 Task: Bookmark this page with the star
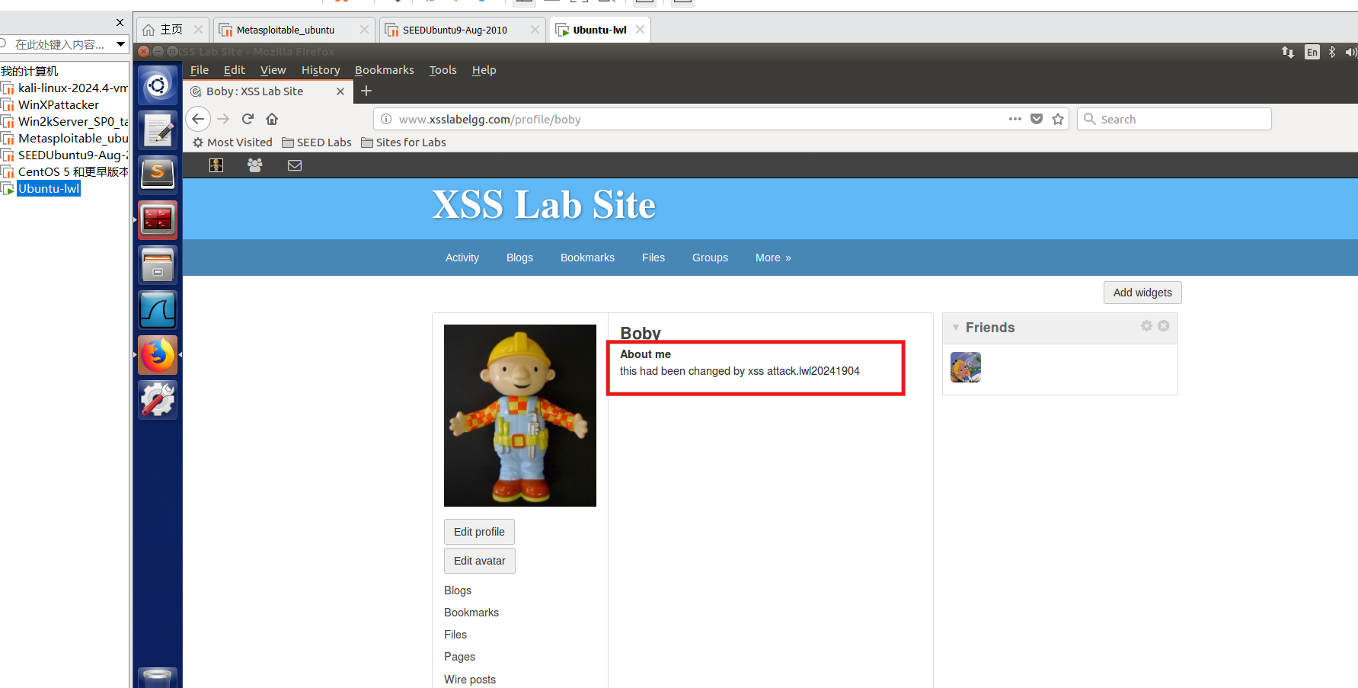tap(1058, 119)
